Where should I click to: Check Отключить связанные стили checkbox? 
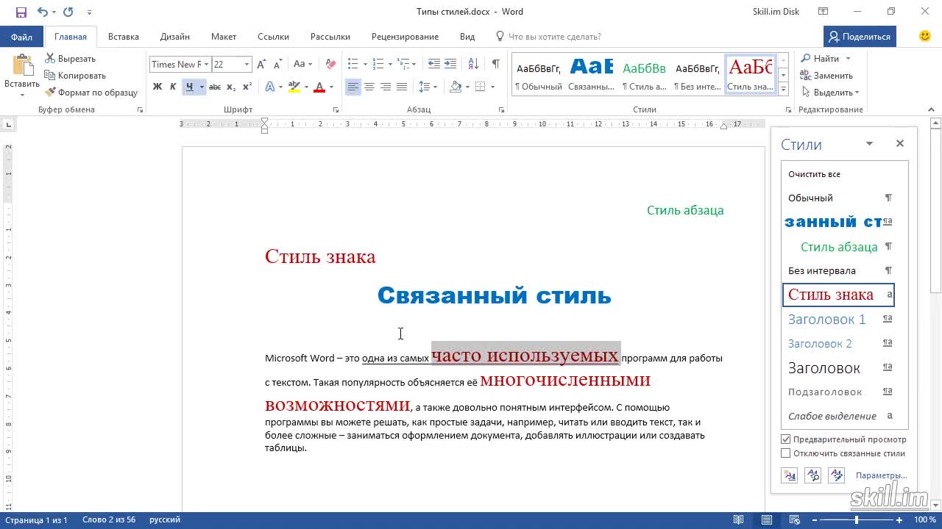(785, 453)
